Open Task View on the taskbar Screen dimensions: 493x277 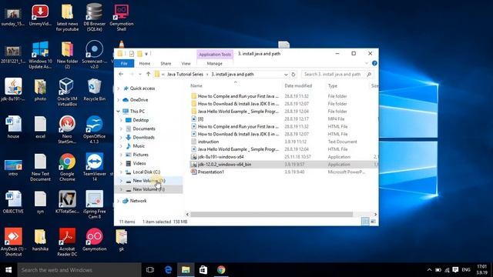150,270
